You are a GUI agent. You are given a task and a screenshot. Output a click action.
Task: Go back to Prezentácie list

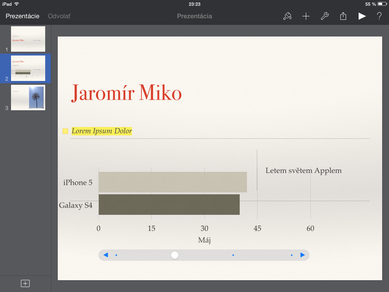[x=22, y=16]
